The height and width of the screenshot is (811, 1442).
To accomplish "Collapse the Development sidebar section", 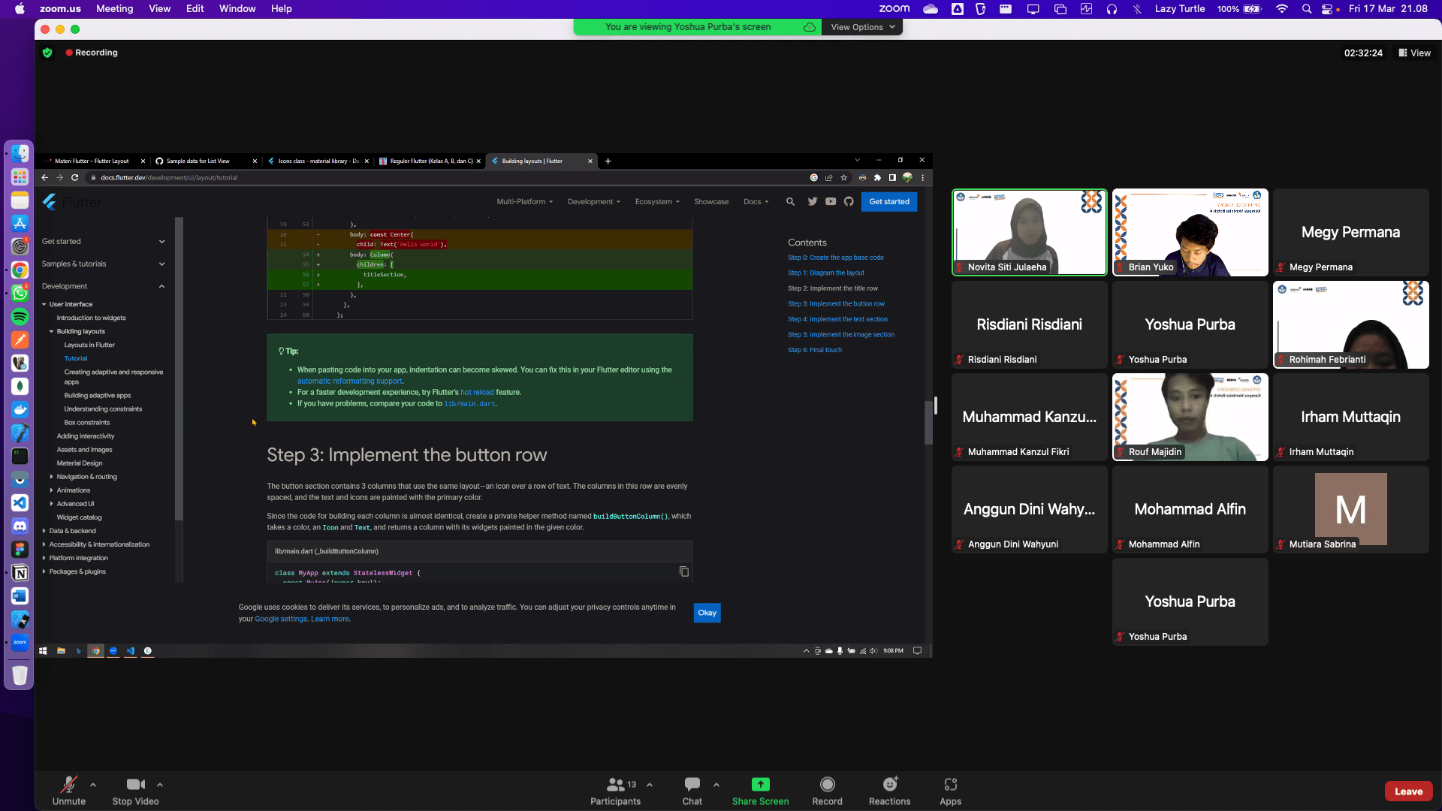I will [104, 286].
